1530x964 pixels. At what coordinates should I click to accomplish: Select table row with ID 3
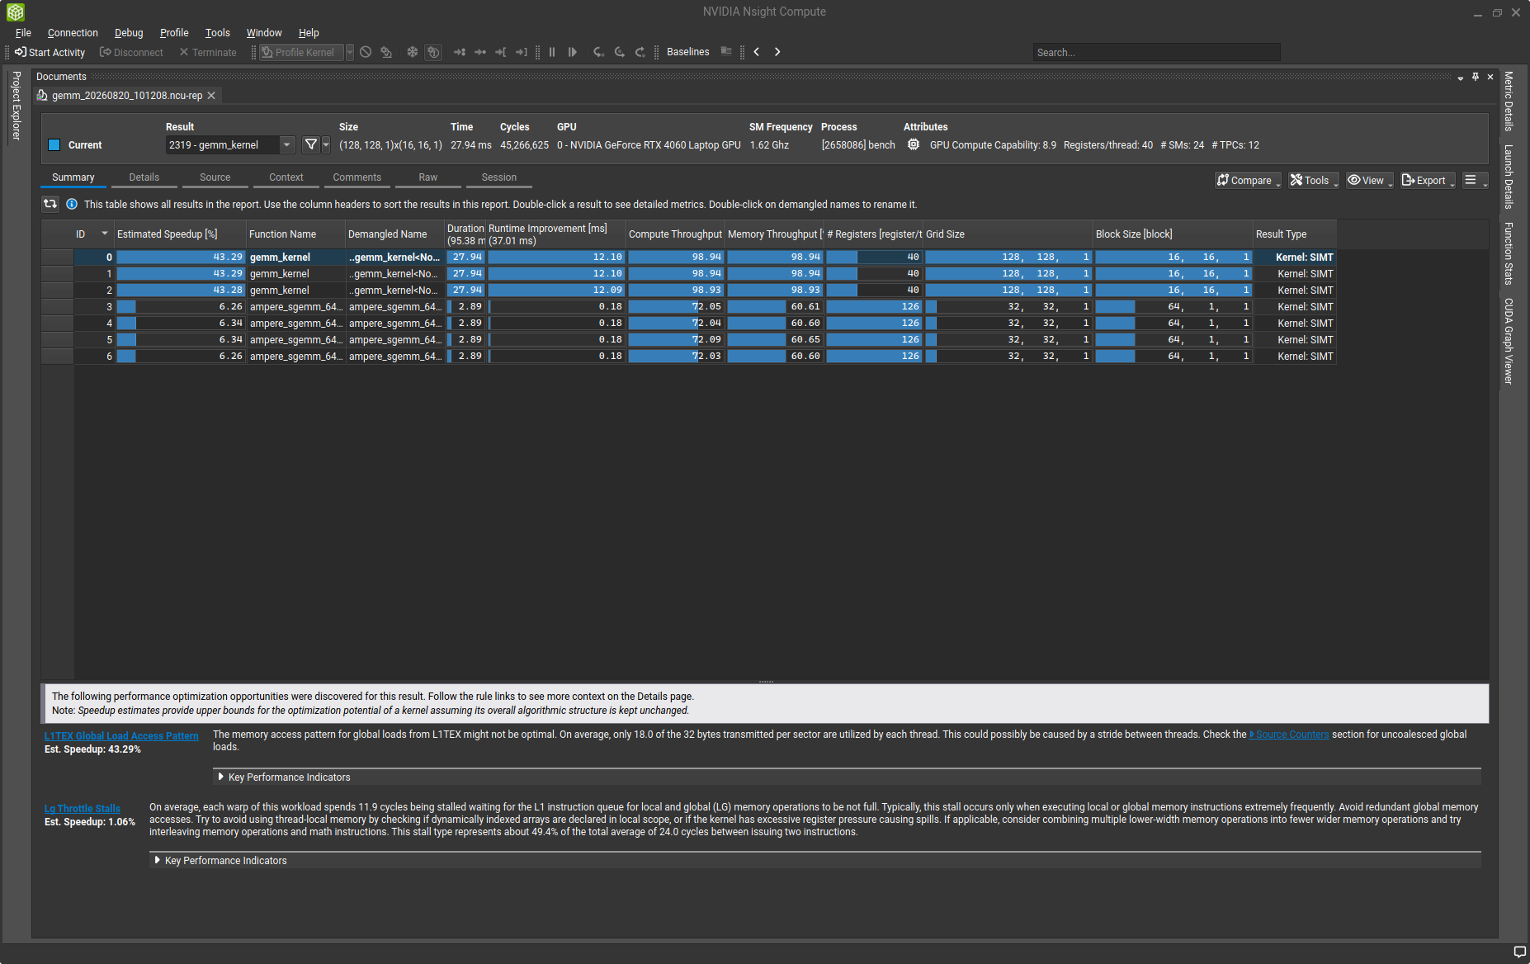(688, 307)
